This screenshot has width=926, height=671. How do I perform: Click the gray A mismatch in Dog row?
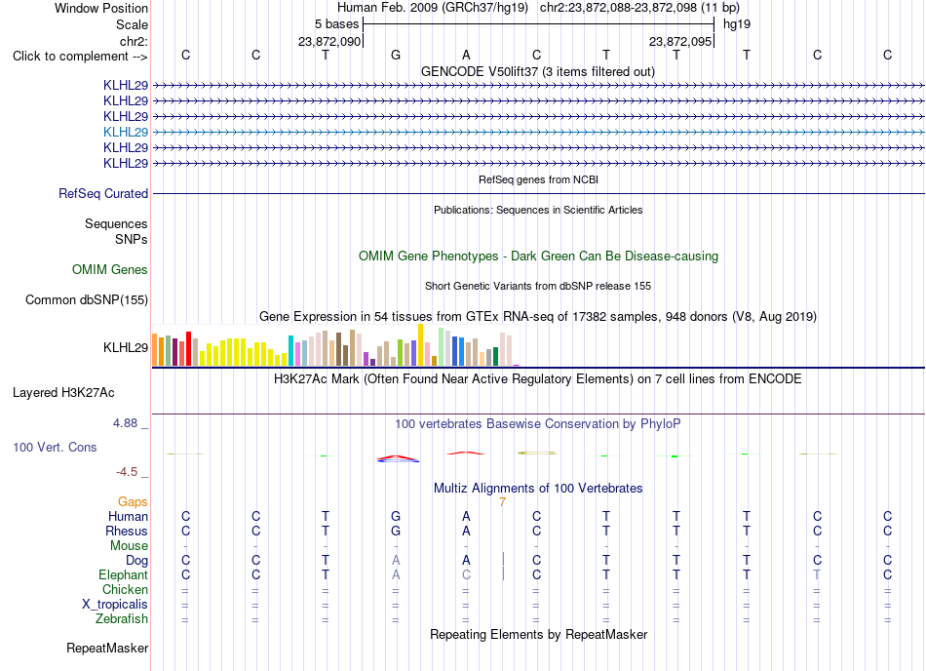pos(396,560)
